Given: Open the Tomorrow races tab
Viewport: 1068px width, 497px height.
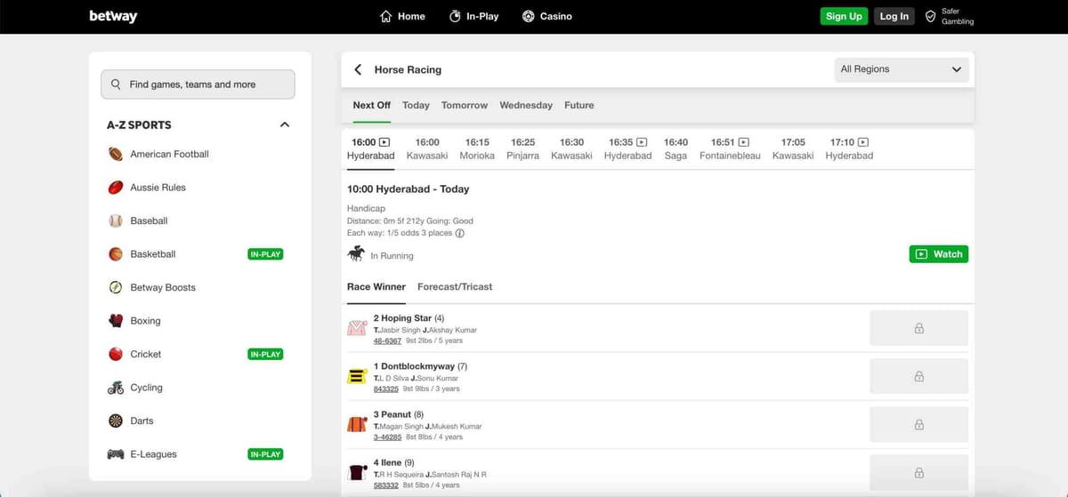Looking at the screenshot, I should [464, 105].
